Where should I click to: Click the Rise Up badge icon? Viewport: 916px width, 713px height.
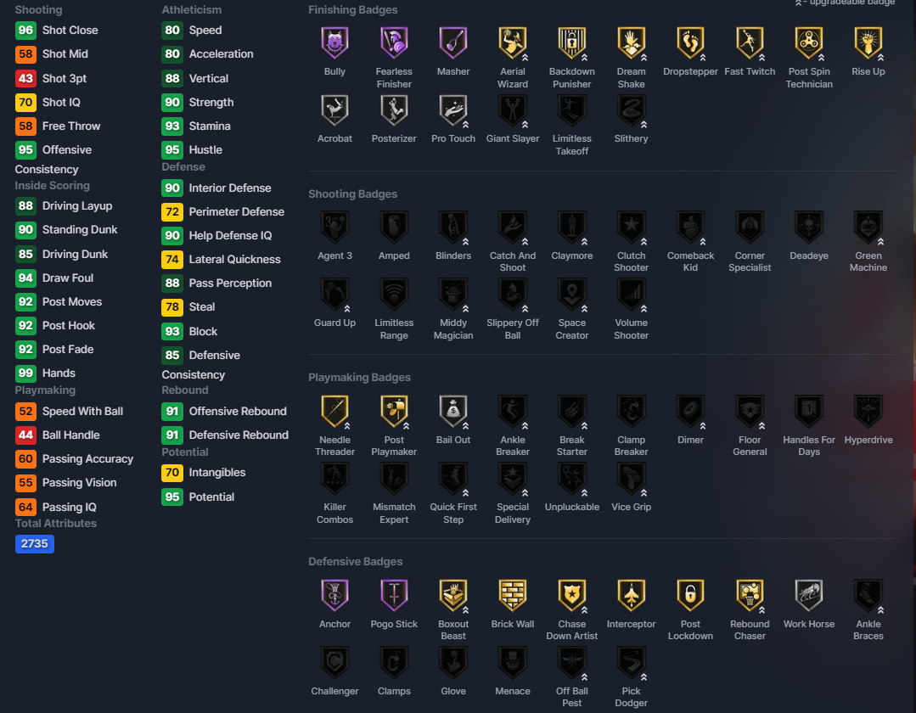[868, 42]
